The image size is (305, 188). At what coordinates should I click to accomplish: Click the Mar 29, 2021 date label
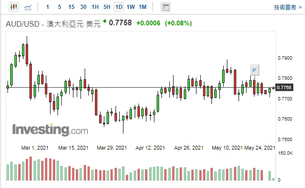click(x=112, y=148)
